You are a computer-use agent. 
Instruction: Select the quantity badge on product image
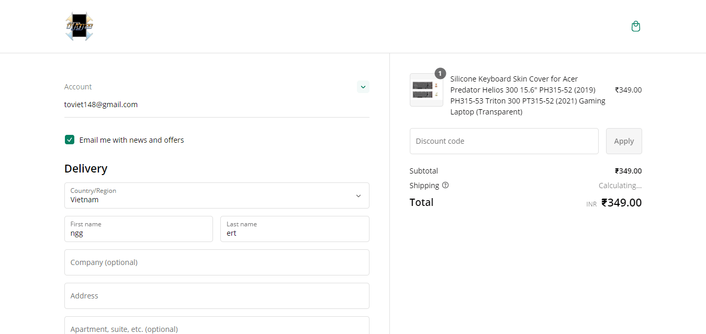coord(440,73)
